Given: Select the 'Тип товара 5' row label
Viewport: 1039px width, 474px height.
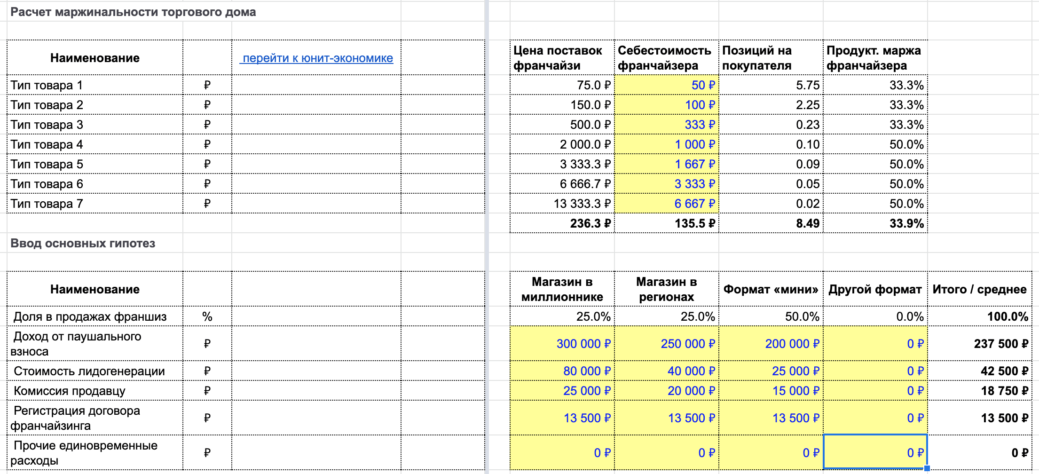Looking at the screenshot, I should (x=47, y=164).
